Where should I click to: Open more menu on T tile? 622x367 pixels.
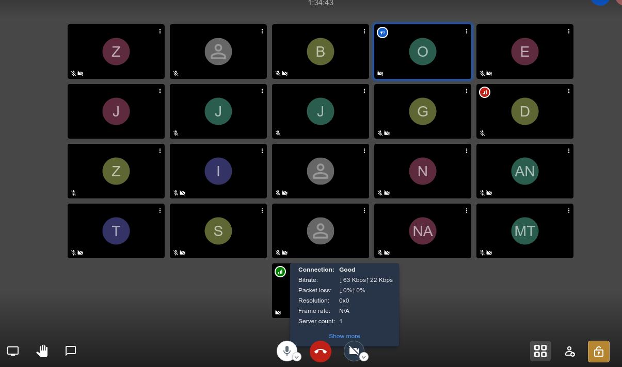coord(160,211)
